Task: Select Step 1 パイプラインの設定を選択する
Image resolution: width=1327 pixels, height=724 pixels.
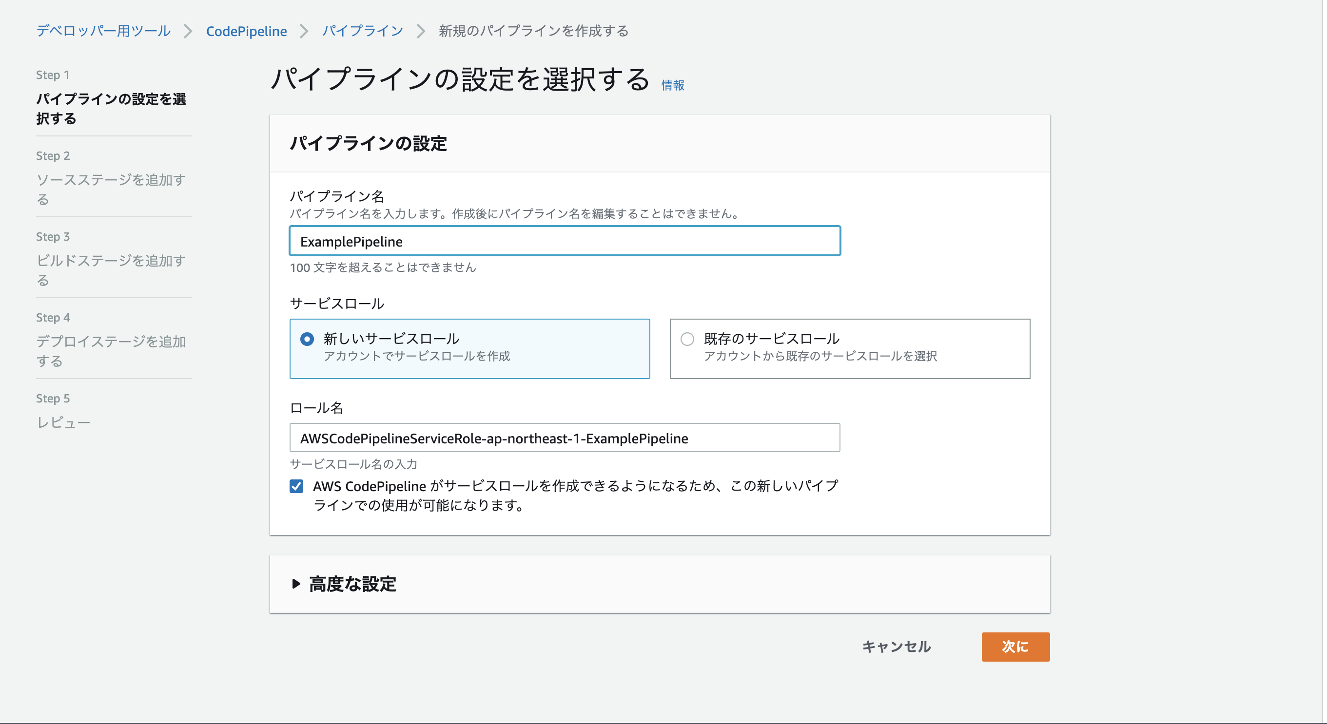Action: (x=111, y=108)
